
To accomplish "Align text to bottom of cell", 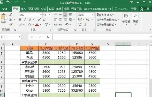I will (x=65, y=15).
